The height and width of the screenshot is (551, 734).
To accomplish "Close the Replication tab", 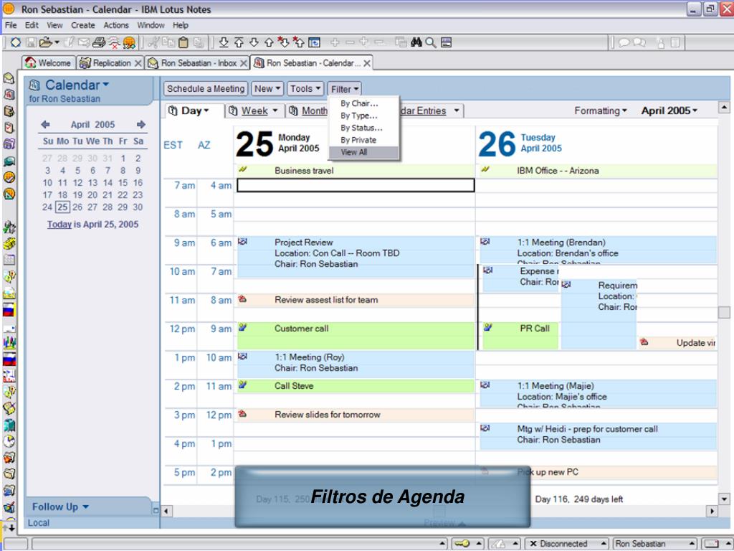I will coord(138,63).
